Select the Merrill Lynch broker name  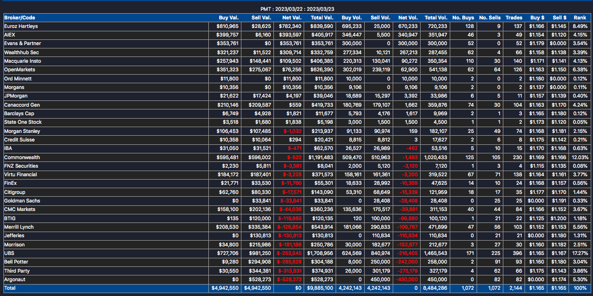[19, 227]
